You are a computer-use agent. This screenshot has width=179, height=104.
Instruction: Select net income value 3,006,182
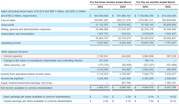[x=125, y=88]
